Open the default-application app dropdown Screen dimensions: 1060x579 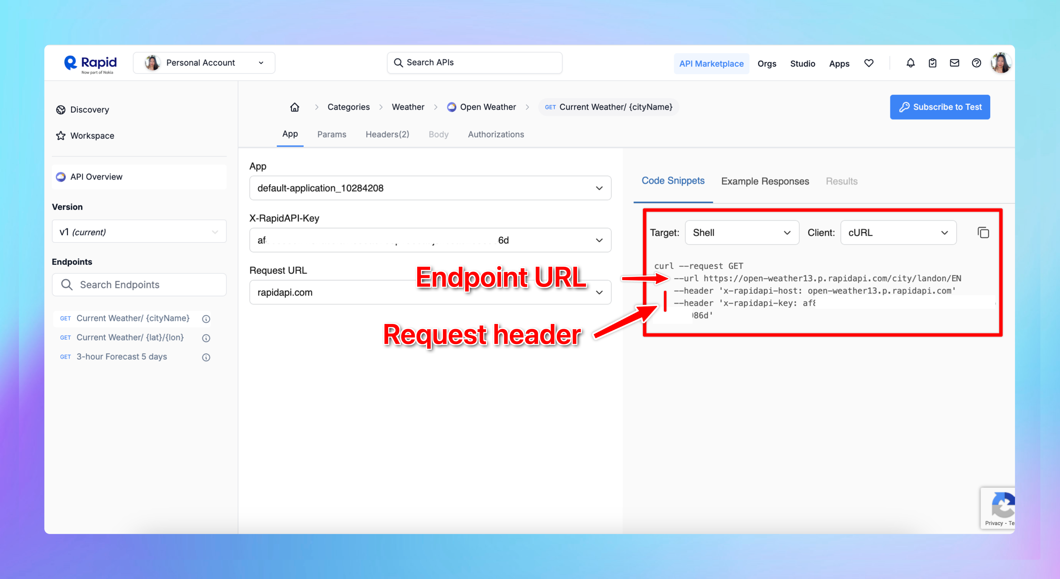tap(430, 188)
